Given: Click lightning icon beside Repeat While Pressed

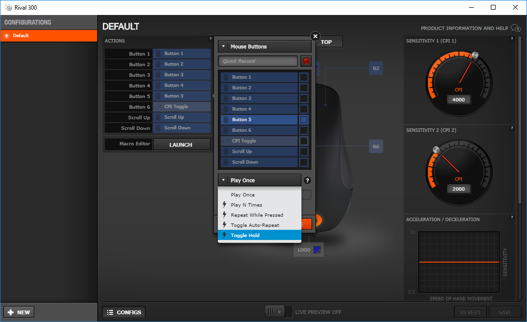Looking at the screenshot, I should [225, 214].
